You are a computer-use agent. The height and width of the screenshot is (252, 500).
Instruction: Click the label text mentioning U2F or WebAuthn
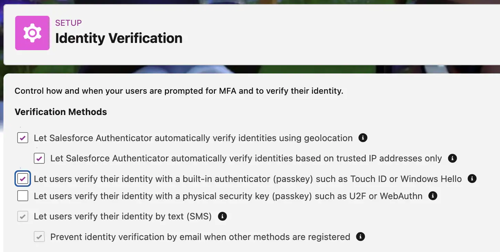click(x=228, y=196)
